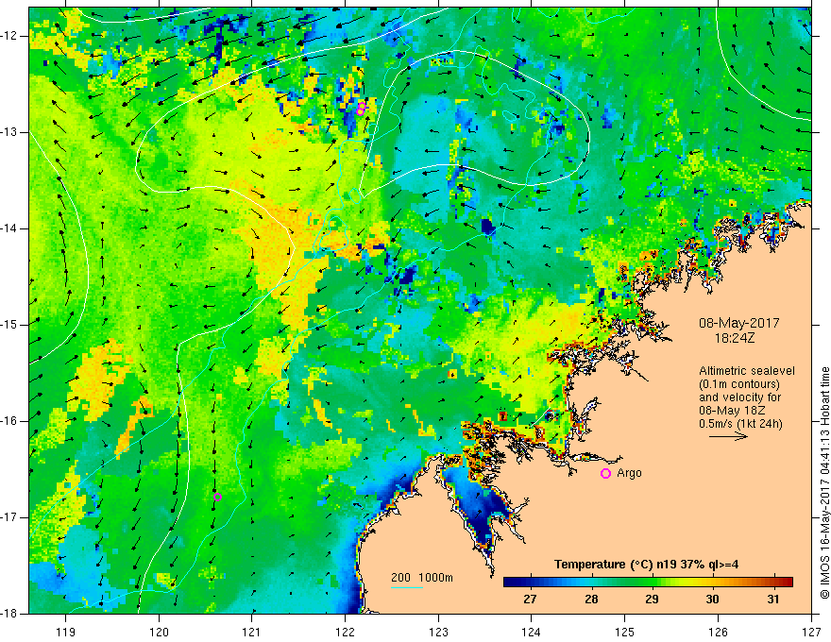
Task: Click the latitude label '-13'
Action: (x=9, y=132)
